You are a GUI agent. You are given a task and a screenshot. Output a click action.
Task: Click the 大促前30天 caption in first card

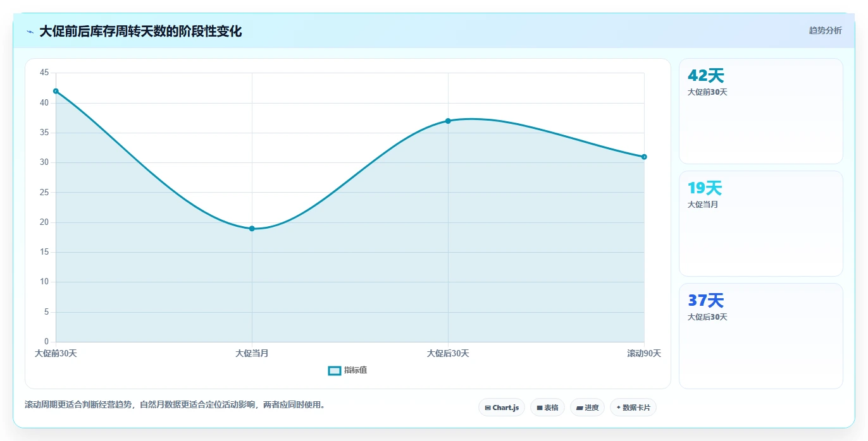(707, 92)
